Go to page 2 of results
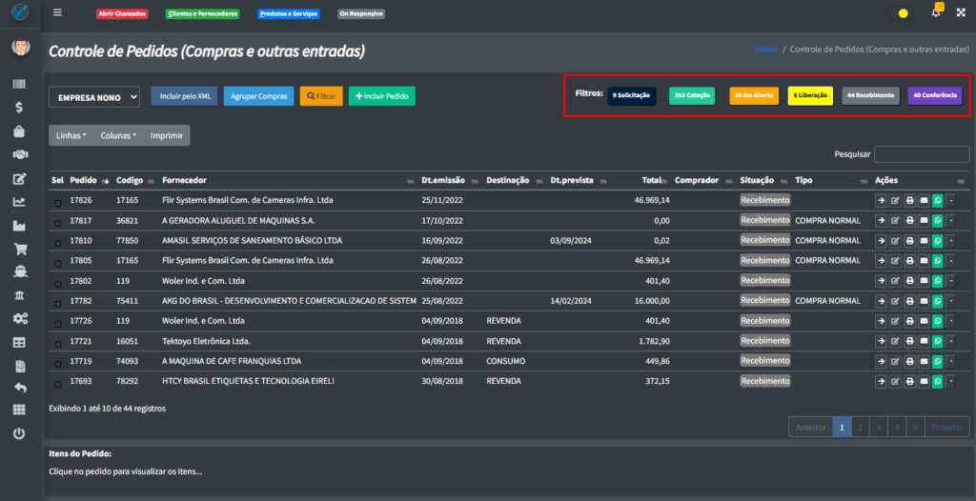This screenshot has height=501, width=976. [x=860, y=428]
